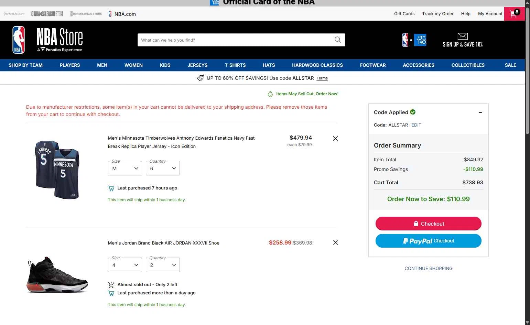This screenshot has height=325, width=530.
Task: Open the Shop By Team menu
Action: (25, 65)
